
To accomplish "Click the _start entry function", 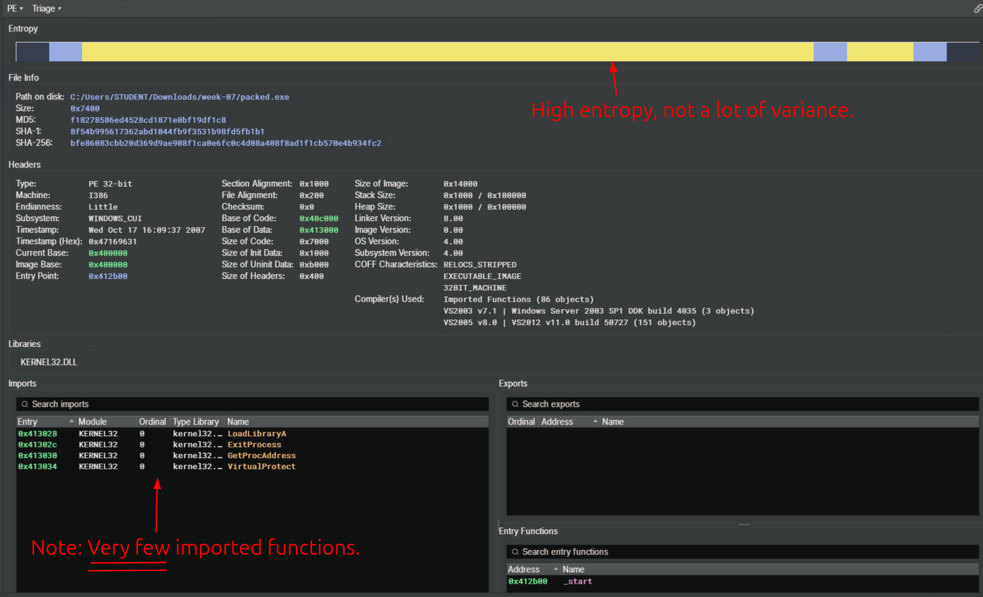I will 577,581.
